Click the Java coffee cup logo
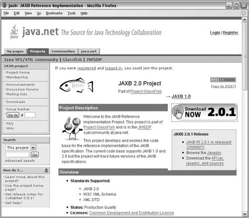 point(14,32)
